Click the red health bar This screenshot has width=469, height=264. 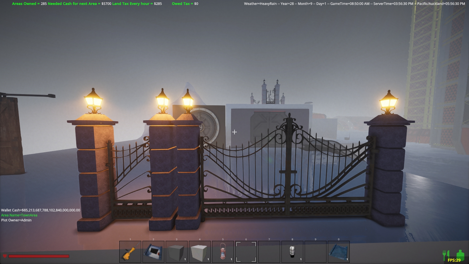point(39,256)
